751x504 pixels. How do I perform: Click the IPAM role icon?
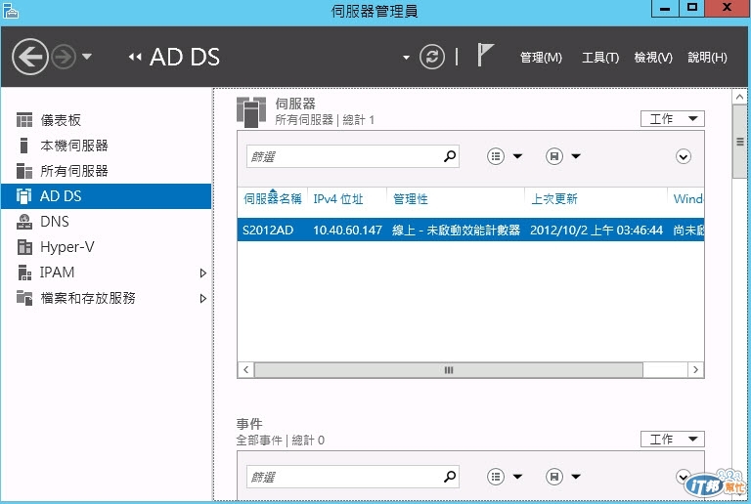click(x=24, y=273)
